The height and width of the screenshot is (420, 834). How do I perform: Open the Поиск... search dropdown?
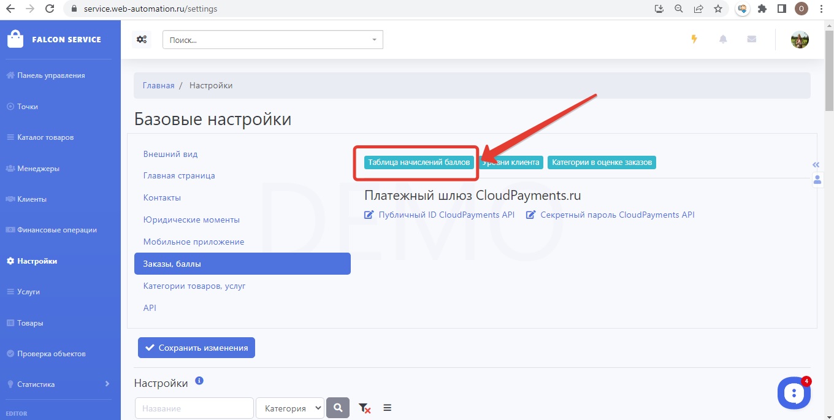pos(272,40)
